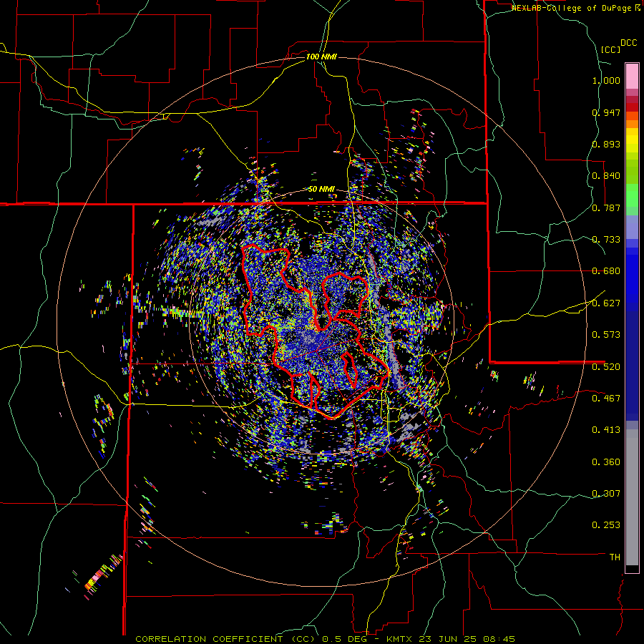Click the 100 NMI range ring label
The height and width of the screenshot is (644, 644).
pos(321,57)
